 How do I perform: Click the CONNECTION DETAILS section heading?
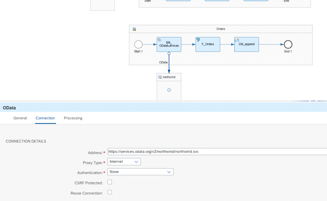pos(26,141)
